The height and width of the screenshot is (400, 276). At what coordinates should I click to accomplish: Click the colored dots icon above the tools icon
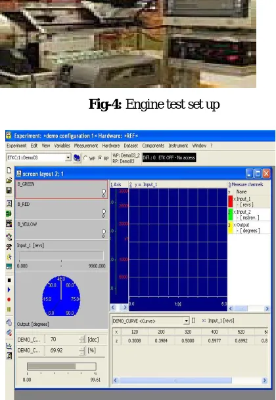[x=9, y=237]
